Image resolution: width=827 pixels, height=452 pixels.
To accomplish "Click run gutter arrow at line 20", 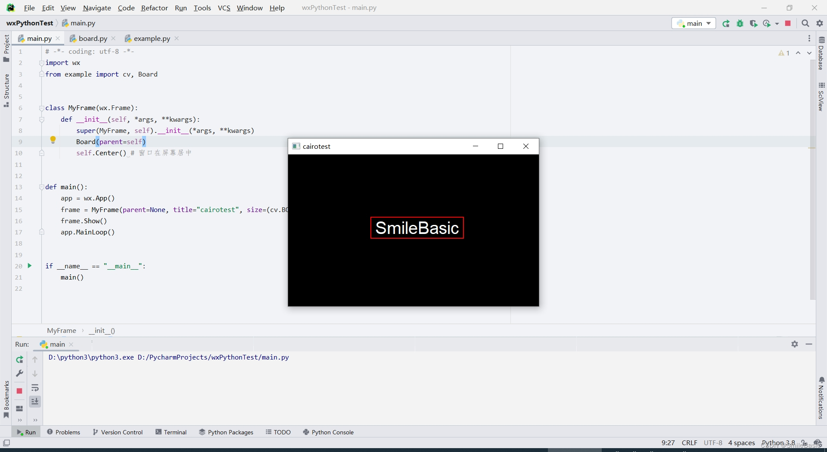I will (30, 266).
